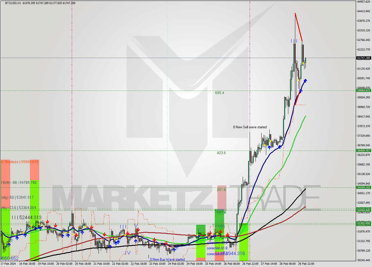The width and height of the screenshot is (372, 267).
Task: Click the green level tag 52342.458
Action: click(x=363, y=223)
